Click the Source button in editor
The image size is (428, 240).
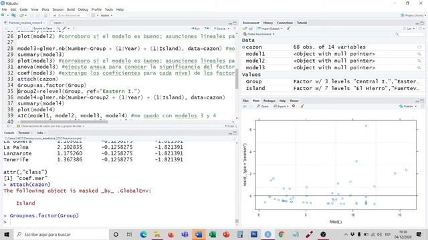pos(220,28)
